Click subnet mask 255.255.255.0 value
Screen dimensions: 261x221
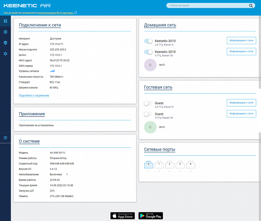click(58, 49)
